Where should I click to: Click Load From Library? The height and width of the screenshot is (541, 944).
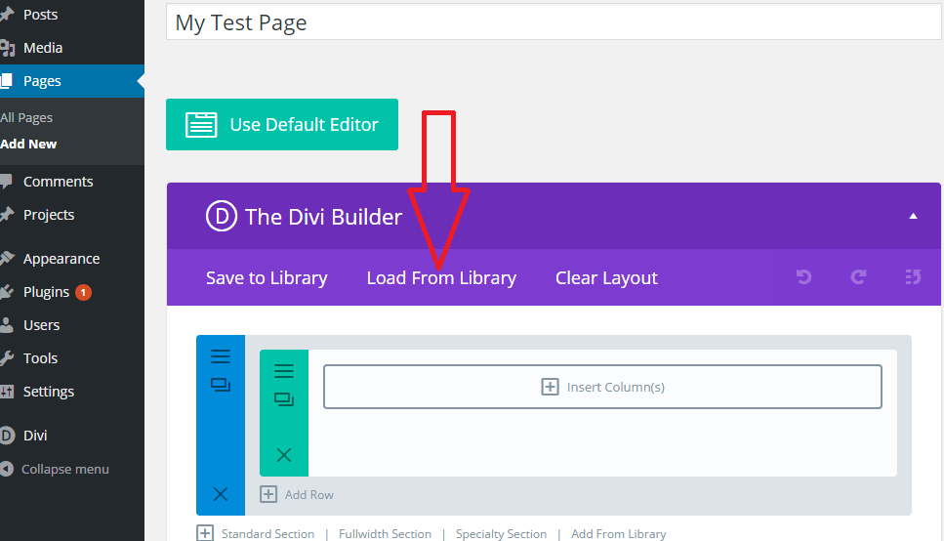coord(441,278)
